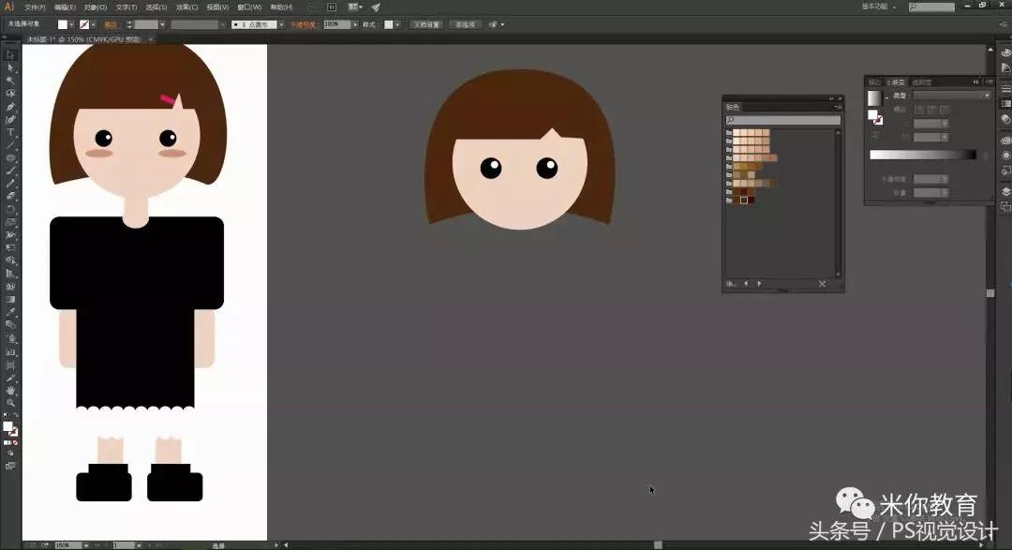Open the gradient 类型 dropdown
This screenshot has height=550, width=1012.
pyautogui.click(x=987, y=95)
